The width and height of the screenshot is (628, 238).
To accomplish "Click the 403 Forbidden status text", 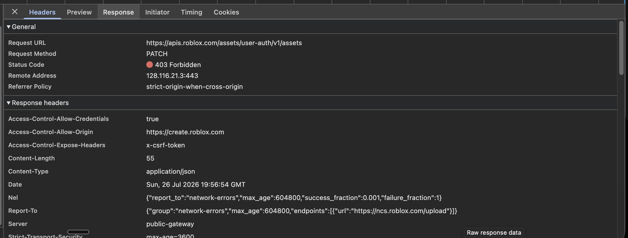I will tap(178, 65).
